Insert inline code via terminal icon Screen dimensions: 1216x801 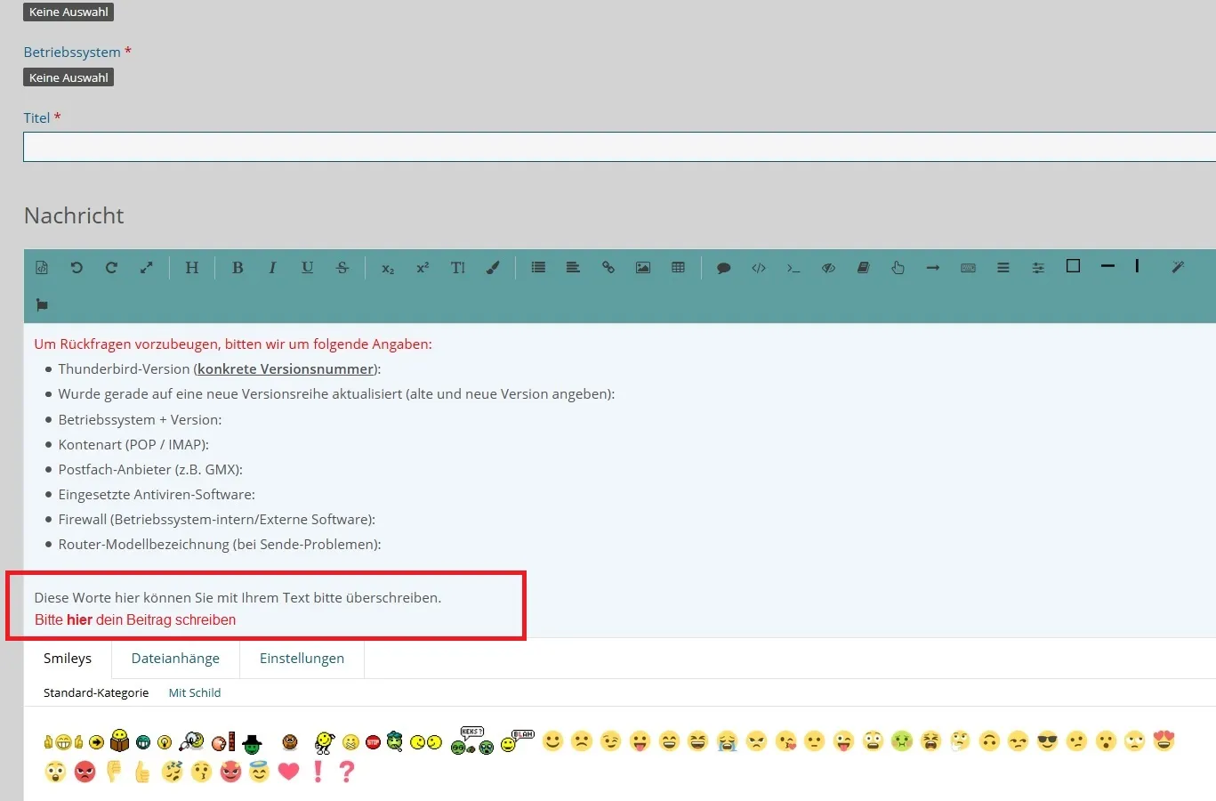[x=793, y=268]
